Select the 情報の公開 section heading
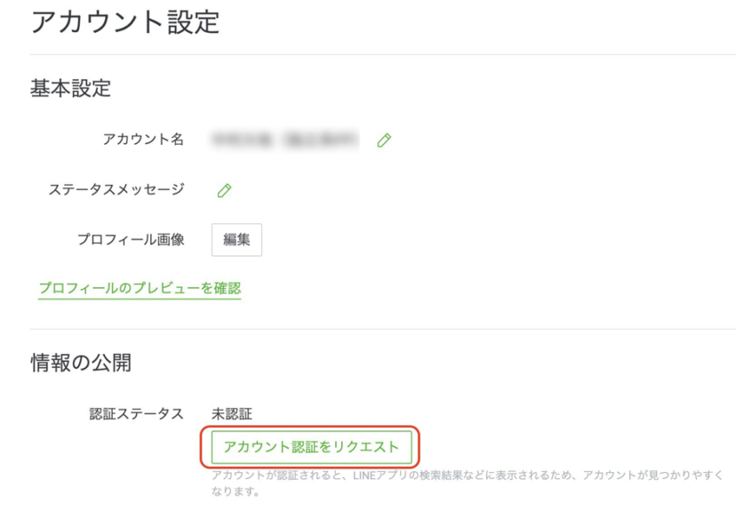 pyautogui.click(x=81, y=362)
